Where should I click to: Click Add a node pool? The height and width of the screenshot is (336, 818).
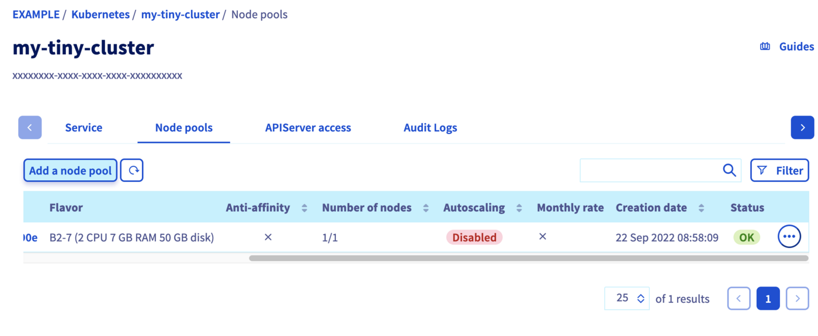click(x=70, y=170)
